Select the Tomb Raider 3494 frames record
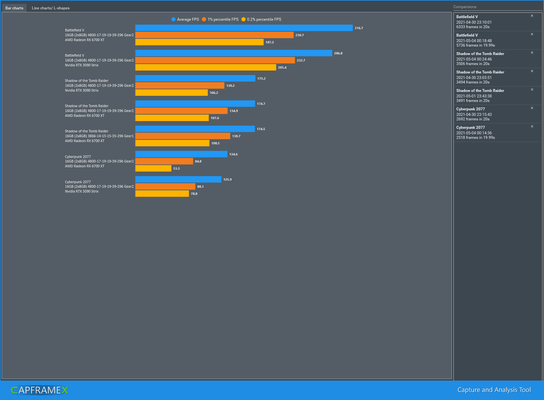 497,77
